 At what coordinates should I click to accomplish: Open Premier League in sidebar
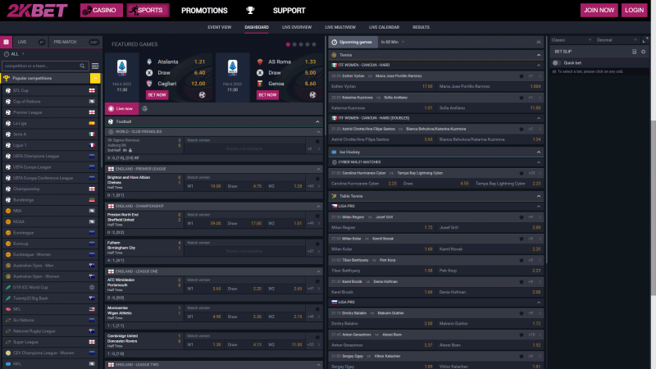(x=50, y=112)
